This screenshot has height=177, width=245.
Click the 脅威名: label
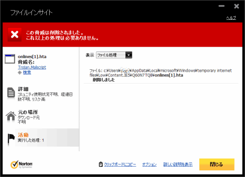tap(26, 62)
